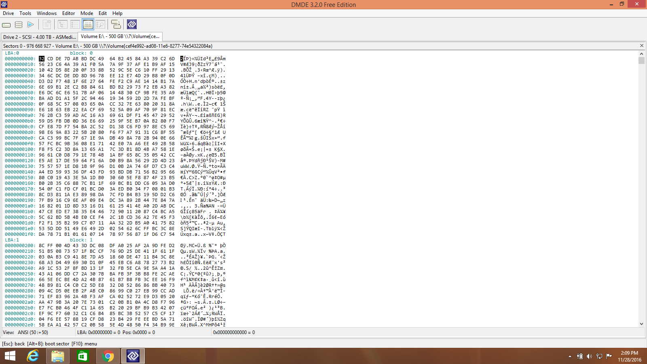Click offset address 00000002e0:
This screenshot has height=364, width=647.
pyautogui.click(x=20, y=325)
